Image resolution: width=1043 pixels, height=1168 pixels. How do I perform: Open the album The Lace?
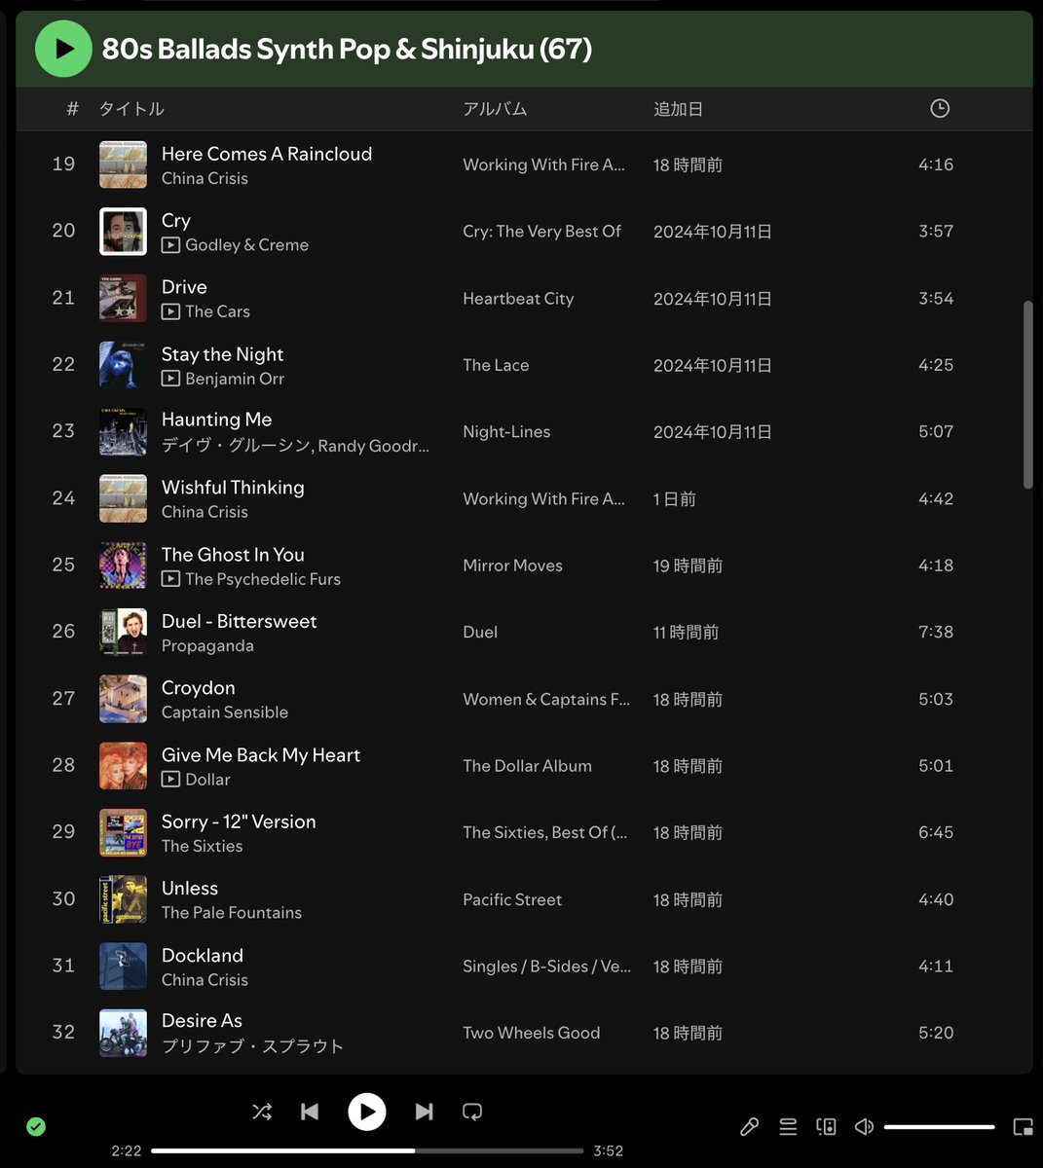click(x=496, y=365)
